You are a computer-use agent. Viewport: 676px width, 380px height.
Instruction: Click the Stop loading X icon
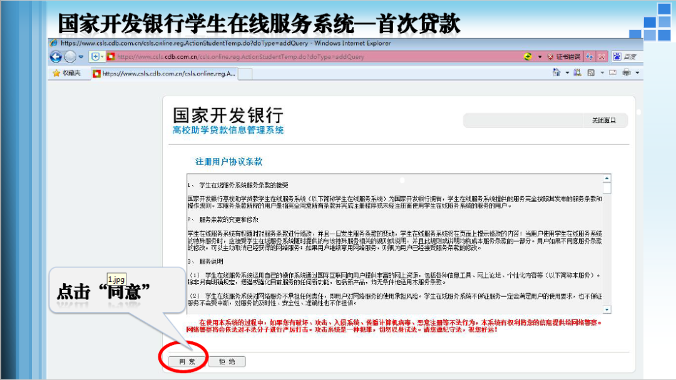click(x=602, y=56)
